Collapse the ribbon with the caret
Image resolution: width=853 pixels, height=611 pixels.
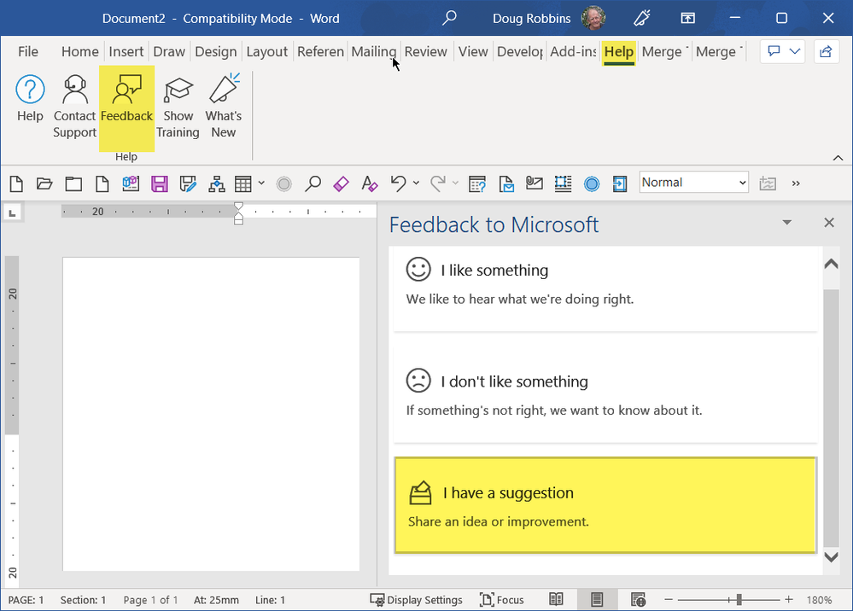838,158
